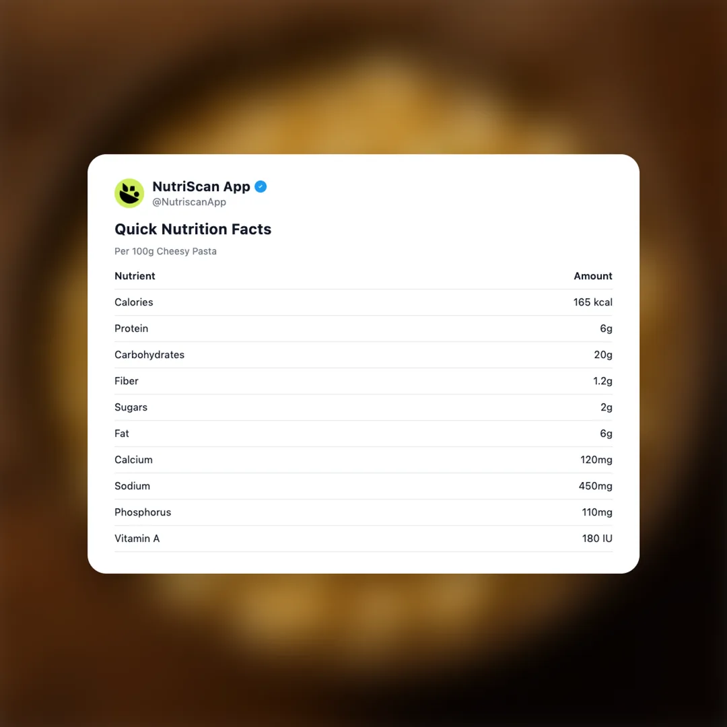The width and height of the screenshot is (727, 727).
Task: Click the @NutriscanApp handle
Action: pyautogui.click(x=189, y=202)
